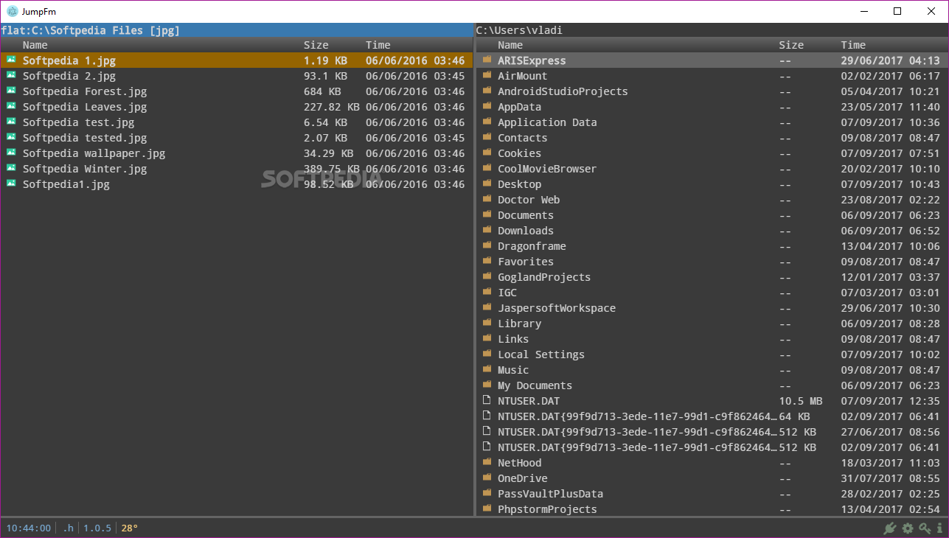The width and height of the screenshot is (949, 538).
Task: Click the folder icon of AirMount
Action: click(x=487, y=75)
